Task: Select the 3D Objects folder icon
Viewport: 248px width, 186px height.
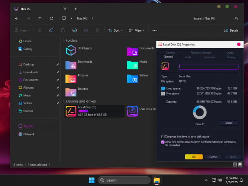Action: point(71,51)
